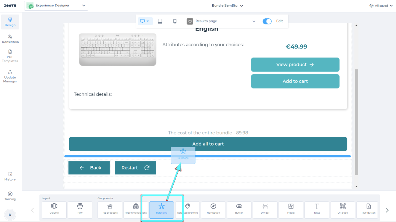Select the Divider component
The height and width of the screenshot is (222, 396).
tap(265, 210)
